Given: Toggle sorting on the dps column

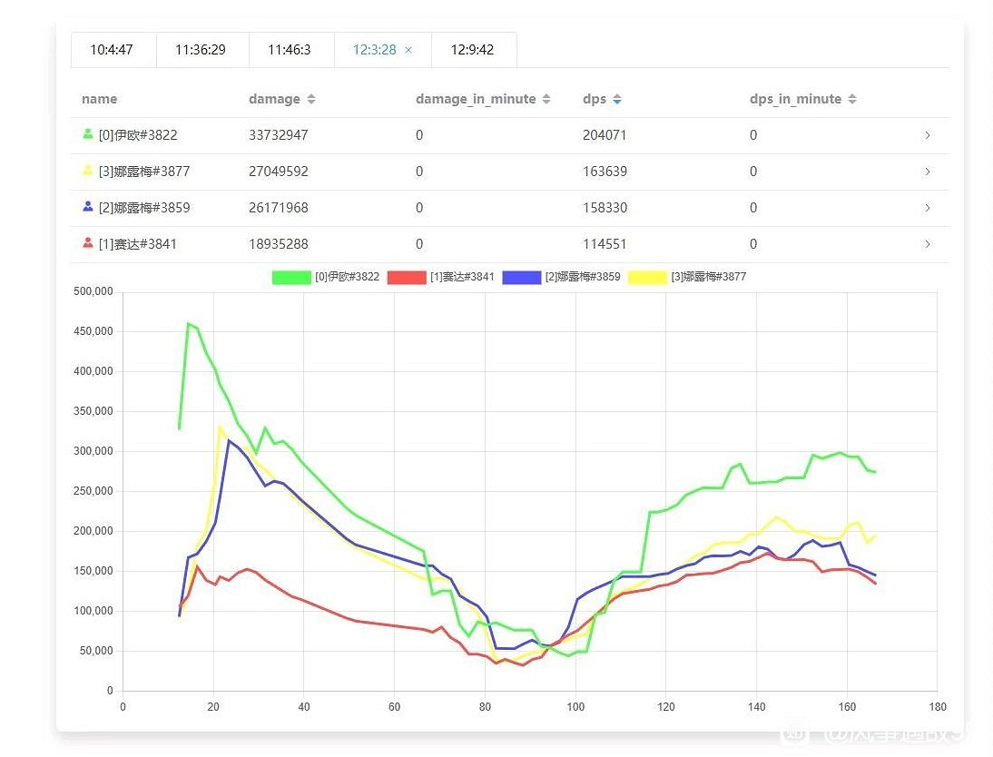Looking at the screenshot, I should [x=617, y=99].
